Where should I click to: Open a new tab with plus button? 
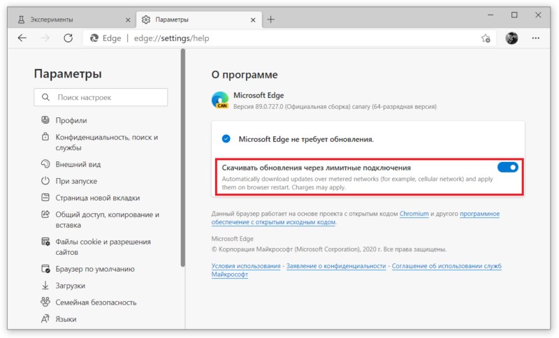click(271, 19)
